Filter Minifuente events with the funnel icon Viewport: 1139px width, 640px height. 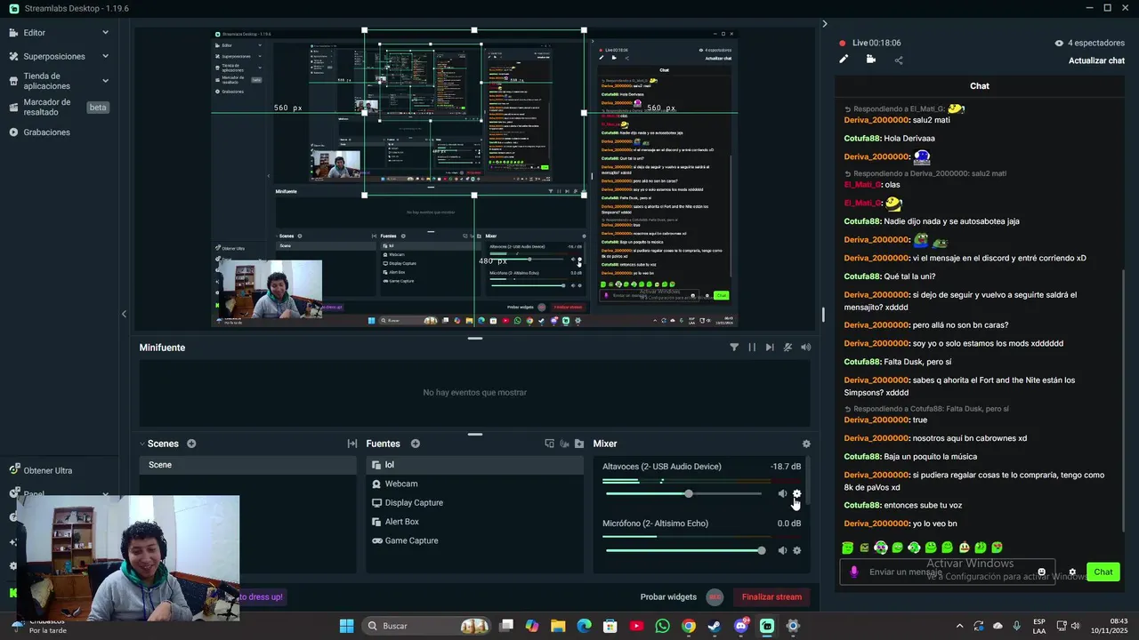point(734,348)
